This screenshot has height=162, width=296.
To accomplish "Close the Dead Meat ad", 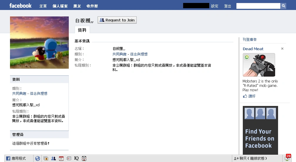I will click(282, 49).
